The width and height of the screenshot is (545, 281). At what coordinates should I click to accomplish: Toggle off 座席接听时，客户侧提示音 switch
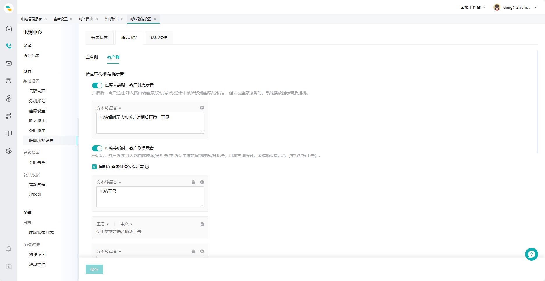(x=97, y=148)
